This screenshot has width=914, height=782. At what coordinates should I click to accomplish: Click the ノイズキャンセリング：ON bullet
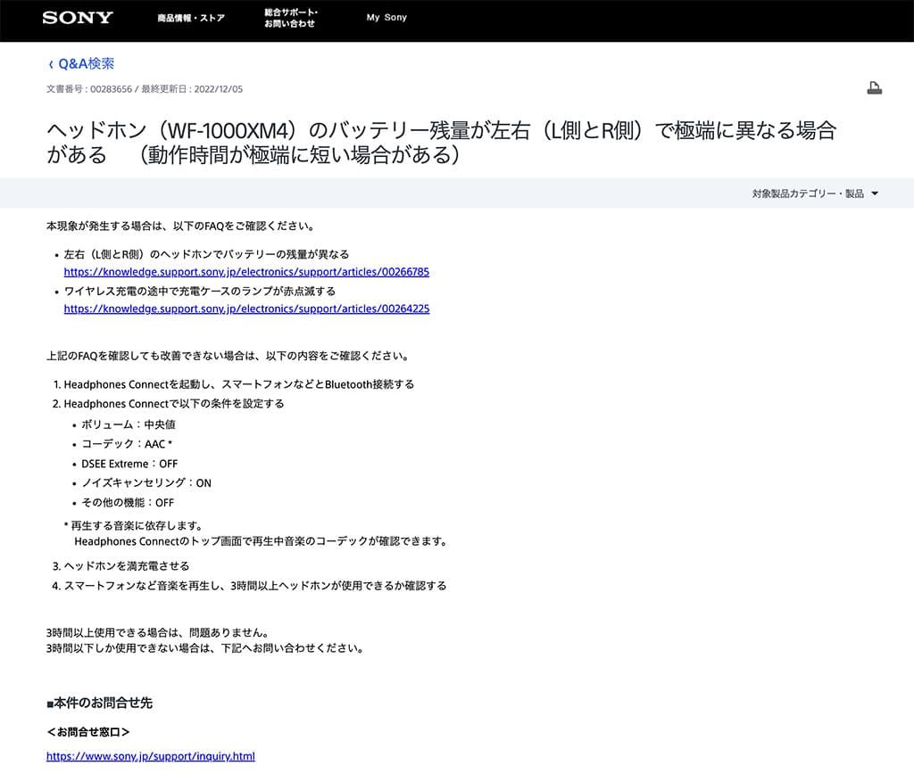pyautogui.click(x=146, y=483)
